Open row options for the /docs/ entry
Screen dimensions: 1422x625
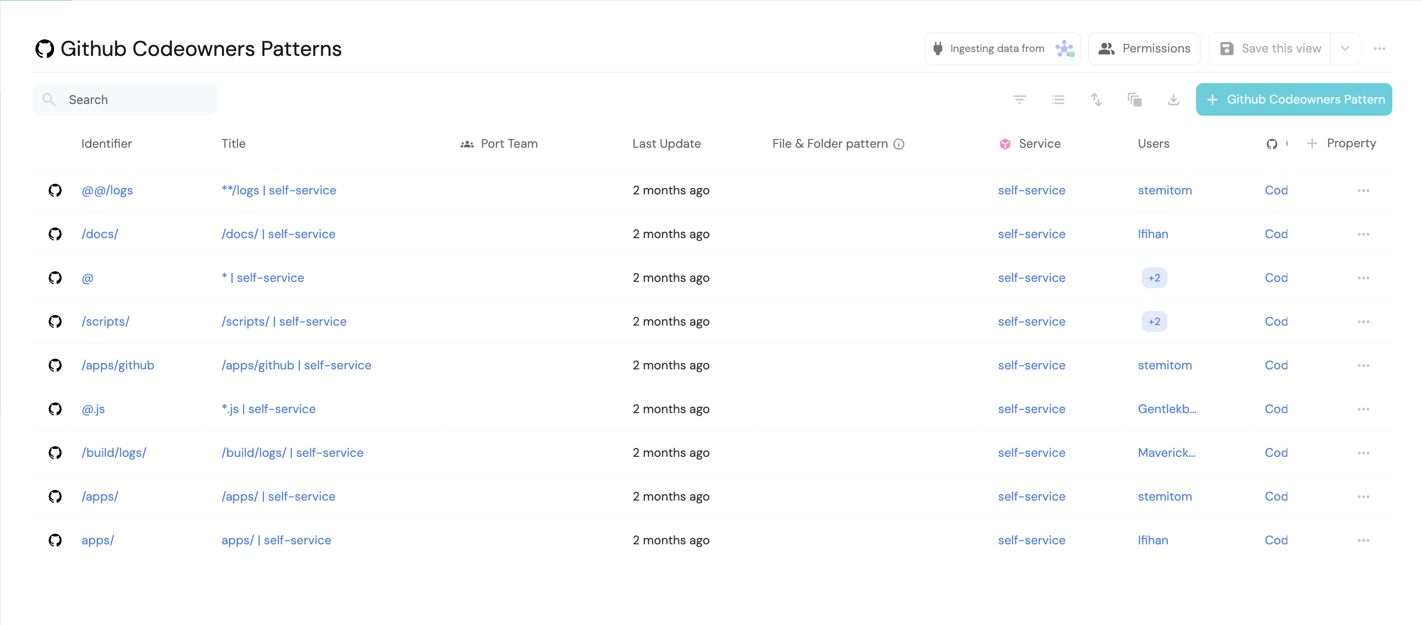point(1364,234)
